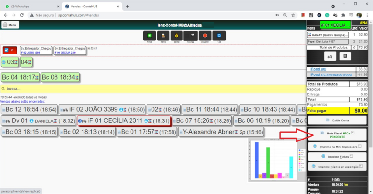Select RAMAY (Quatro Queijos) item
Viewport: 373px width, 194px height.
[328, 35]
